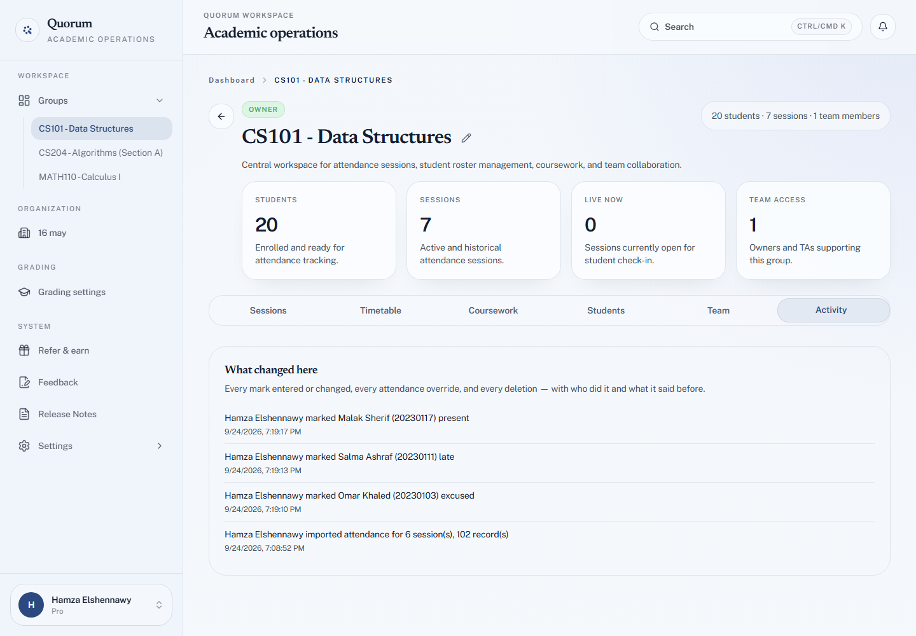
Task: Switch to the Sessions tab
Action: [x=268, y=310]
